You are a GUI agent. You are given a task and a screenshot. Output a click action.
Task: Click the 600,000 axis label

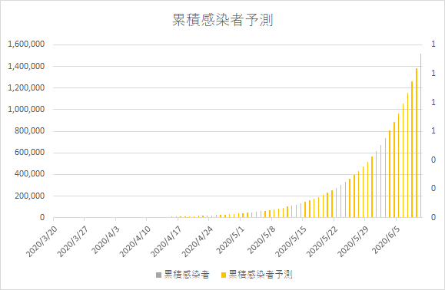pos(29,153)
